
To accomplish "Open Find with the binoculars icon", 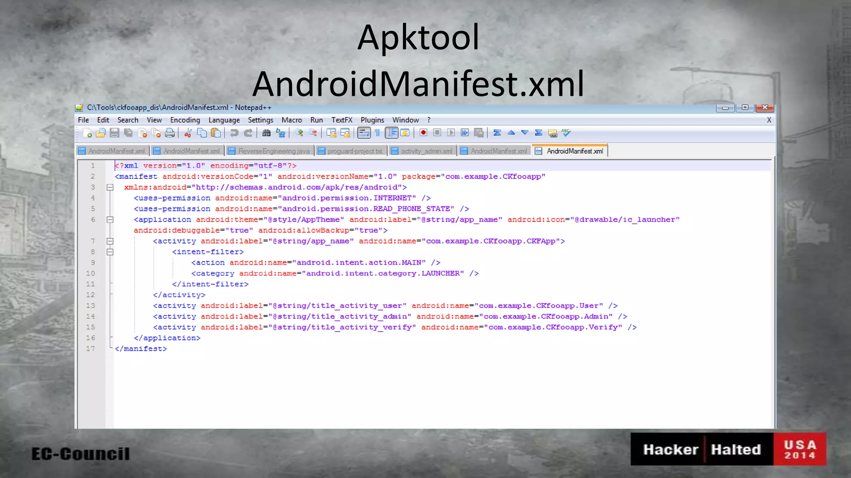I will [266, 133].
